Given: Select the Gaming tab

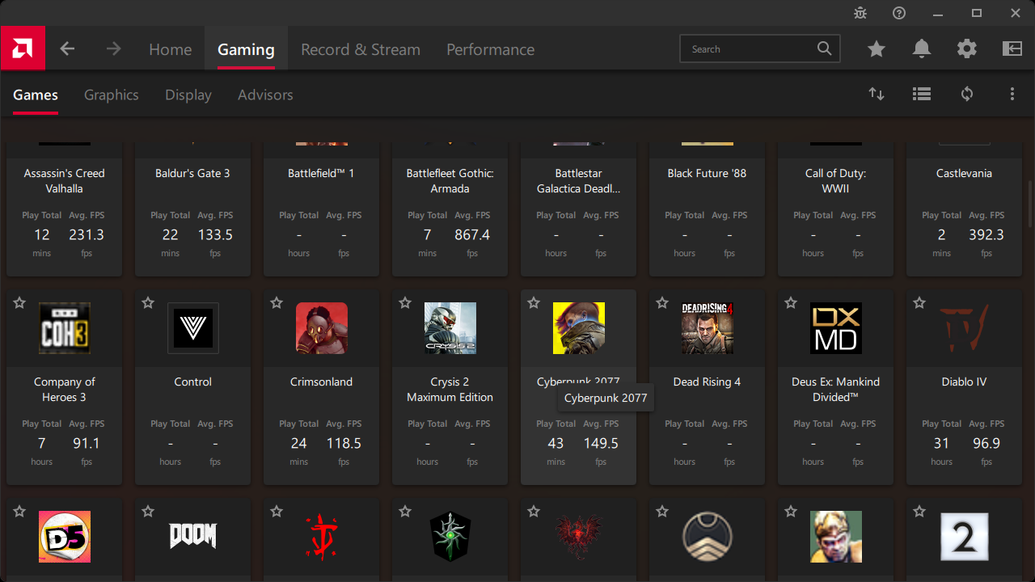Looking at the screenshot, I should [x=246, y=49].
